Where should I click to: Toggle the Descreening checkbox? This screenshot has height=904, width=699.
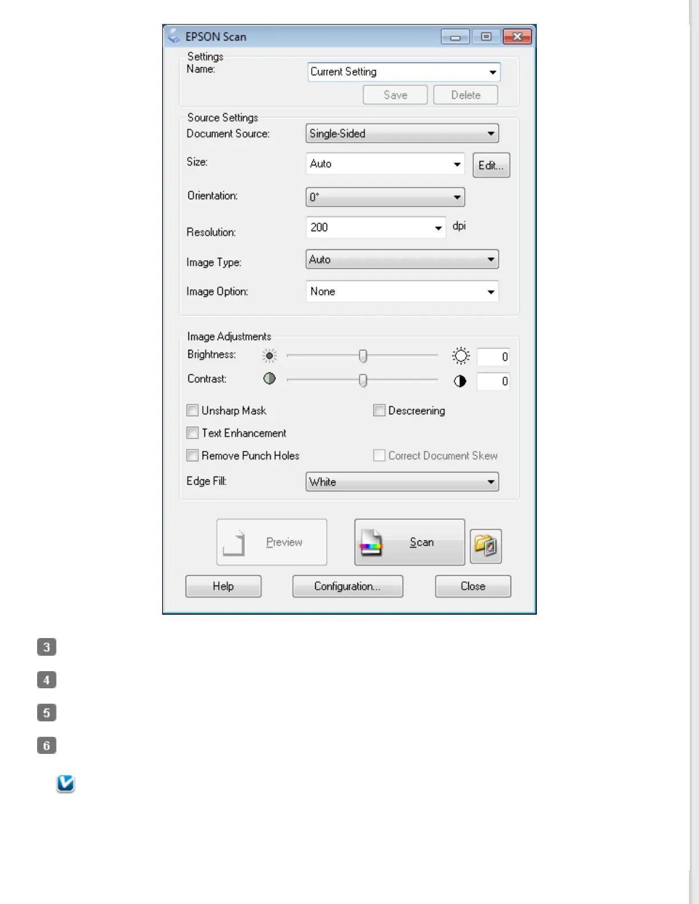click(379, 410)
